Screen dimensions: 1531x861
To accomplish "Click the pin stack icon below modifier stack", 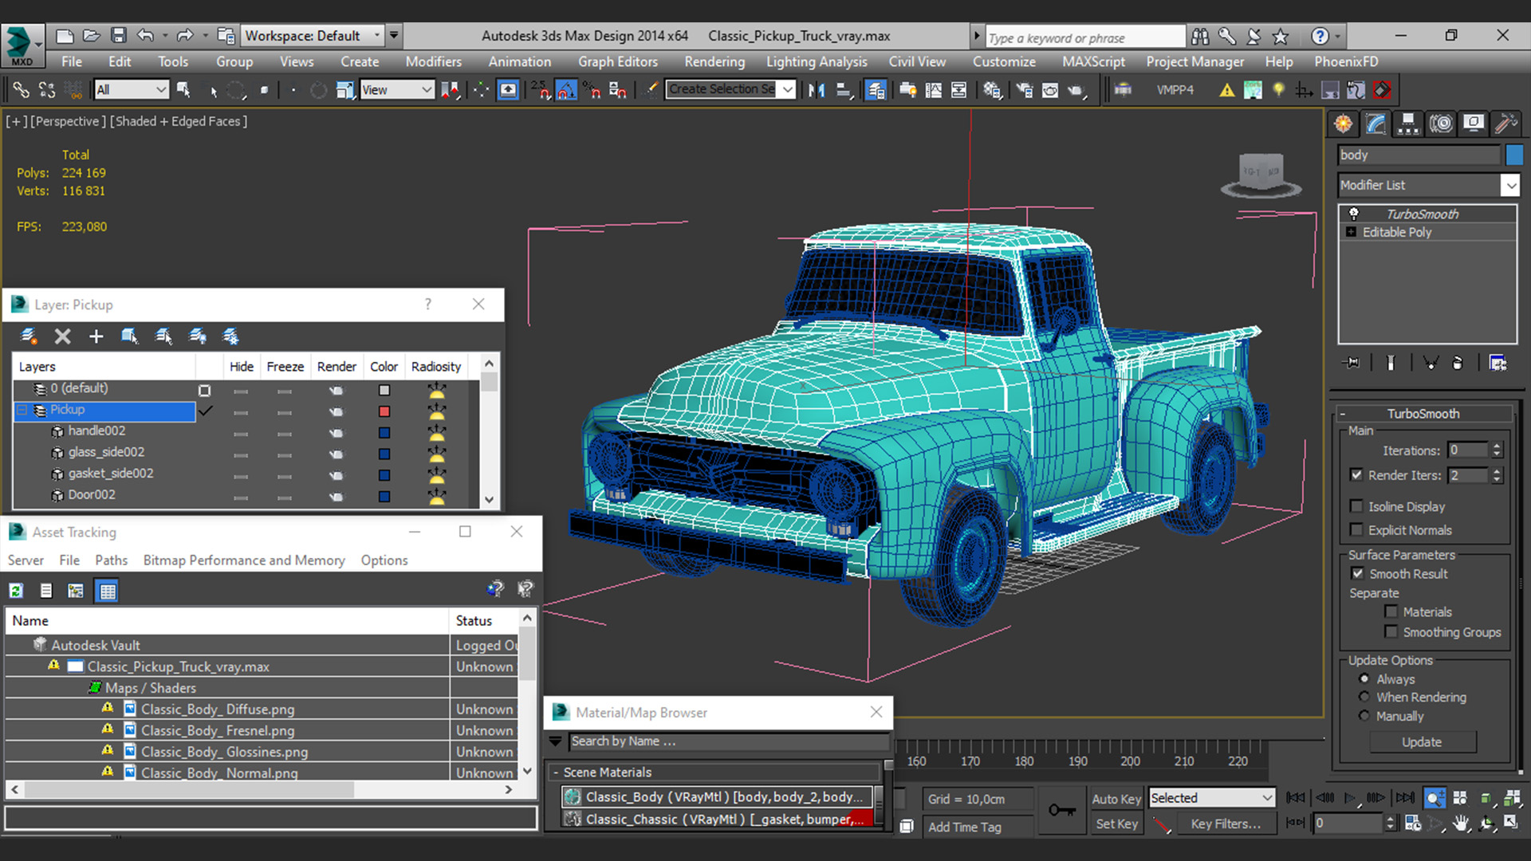I will (x=1352, y=363).
